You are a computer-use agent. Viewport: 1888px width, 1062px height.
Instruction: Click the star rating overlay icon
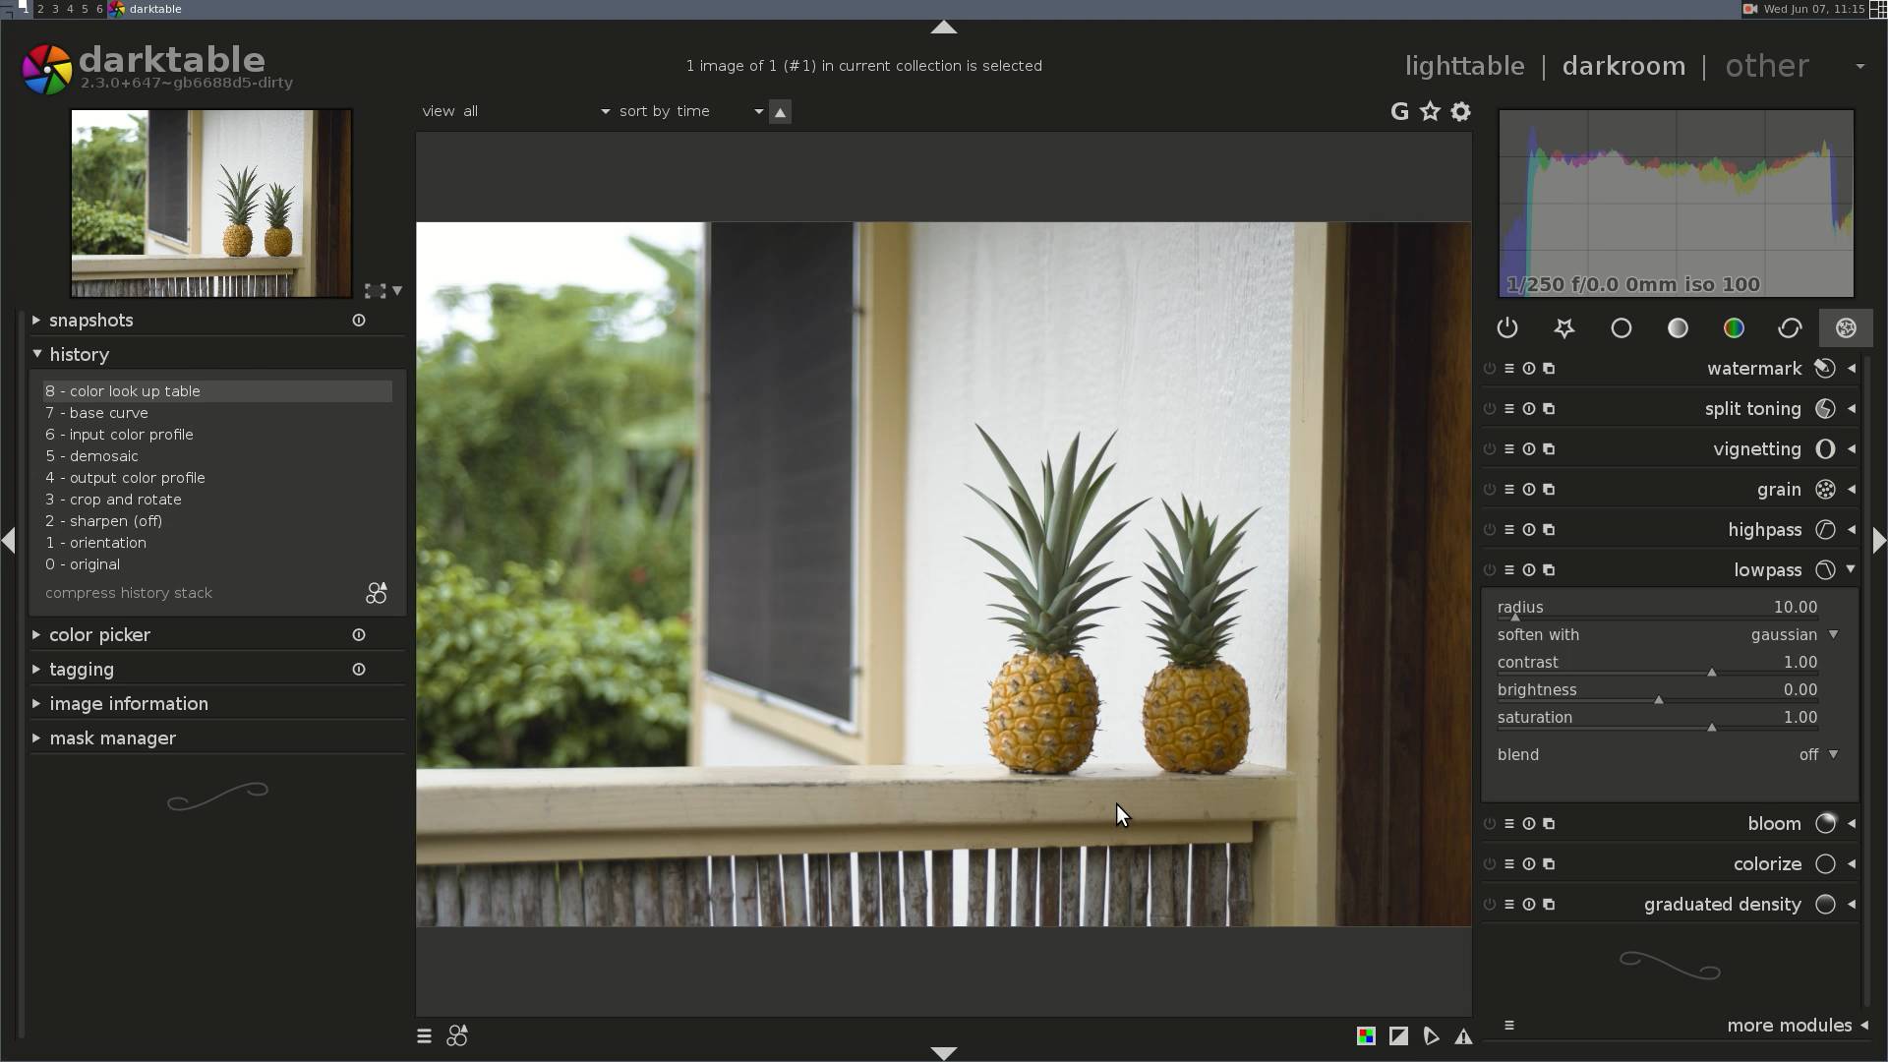click(1430, 112)
